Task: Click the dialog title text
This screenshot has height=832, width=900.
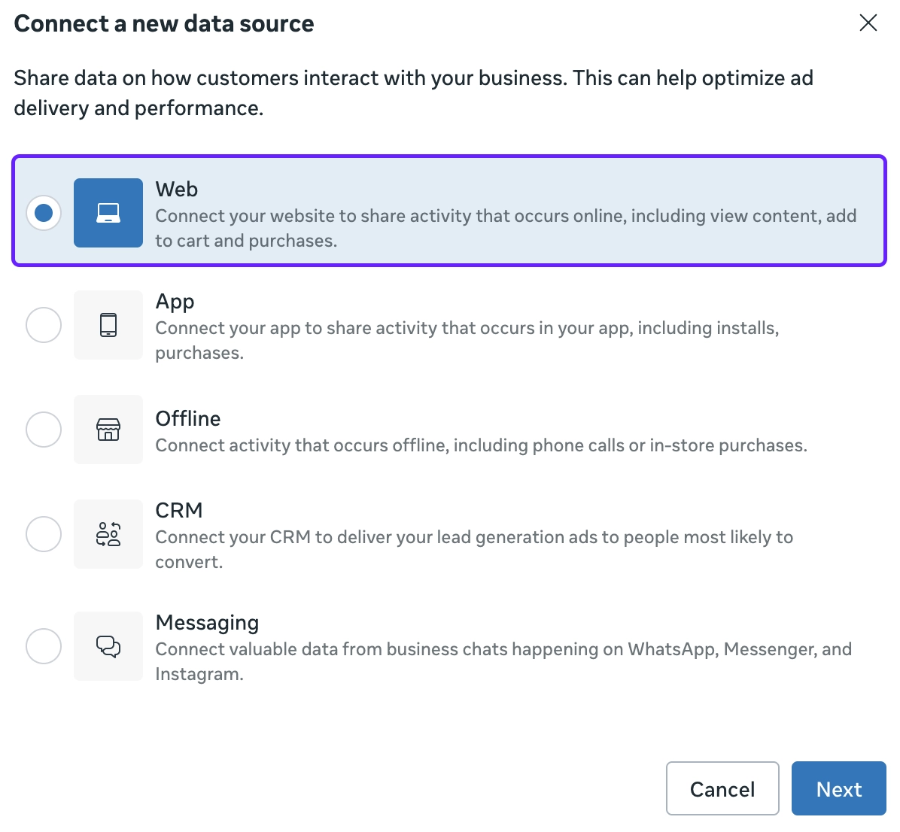Action: [163, 23]
